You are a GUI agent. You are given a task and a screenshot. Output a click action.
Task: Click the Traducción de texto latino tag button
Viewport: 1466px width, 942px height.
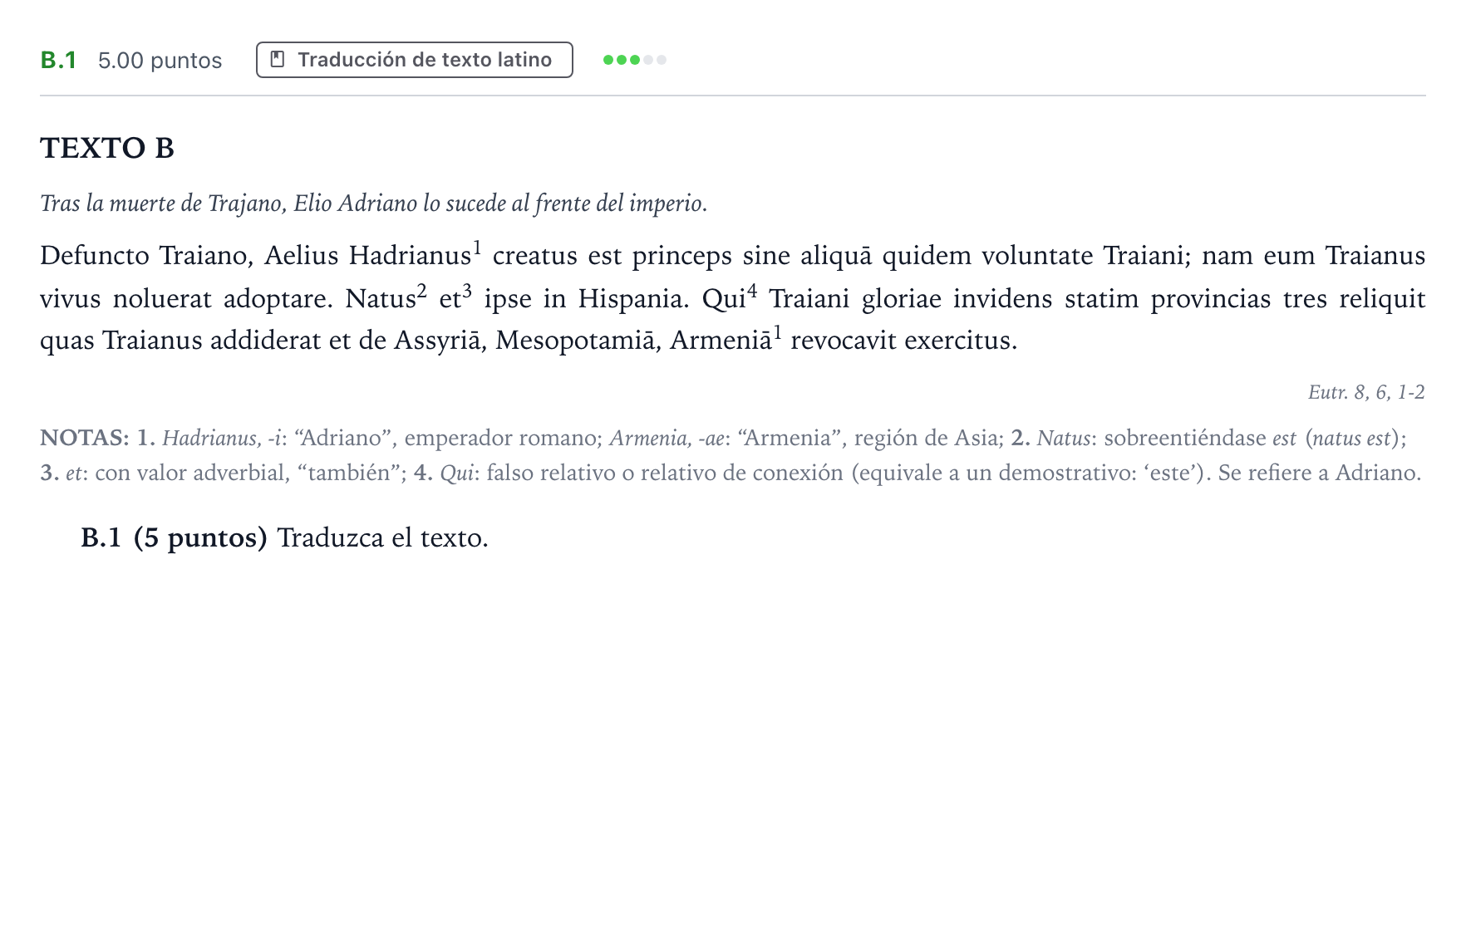click(414, 60)
